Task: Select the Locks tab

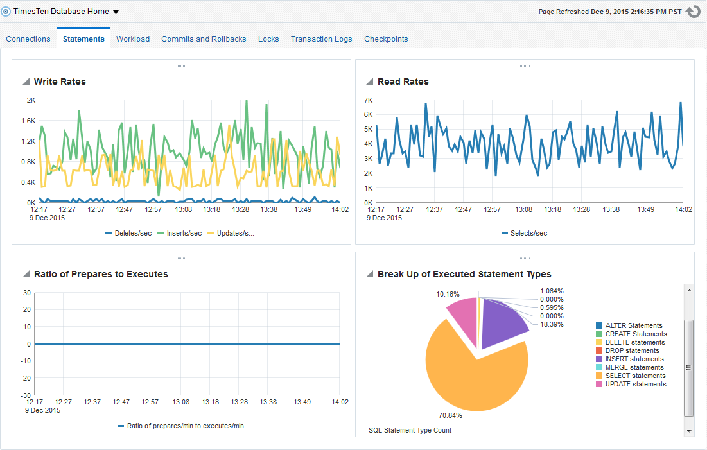Action: [x=268, y=39]
